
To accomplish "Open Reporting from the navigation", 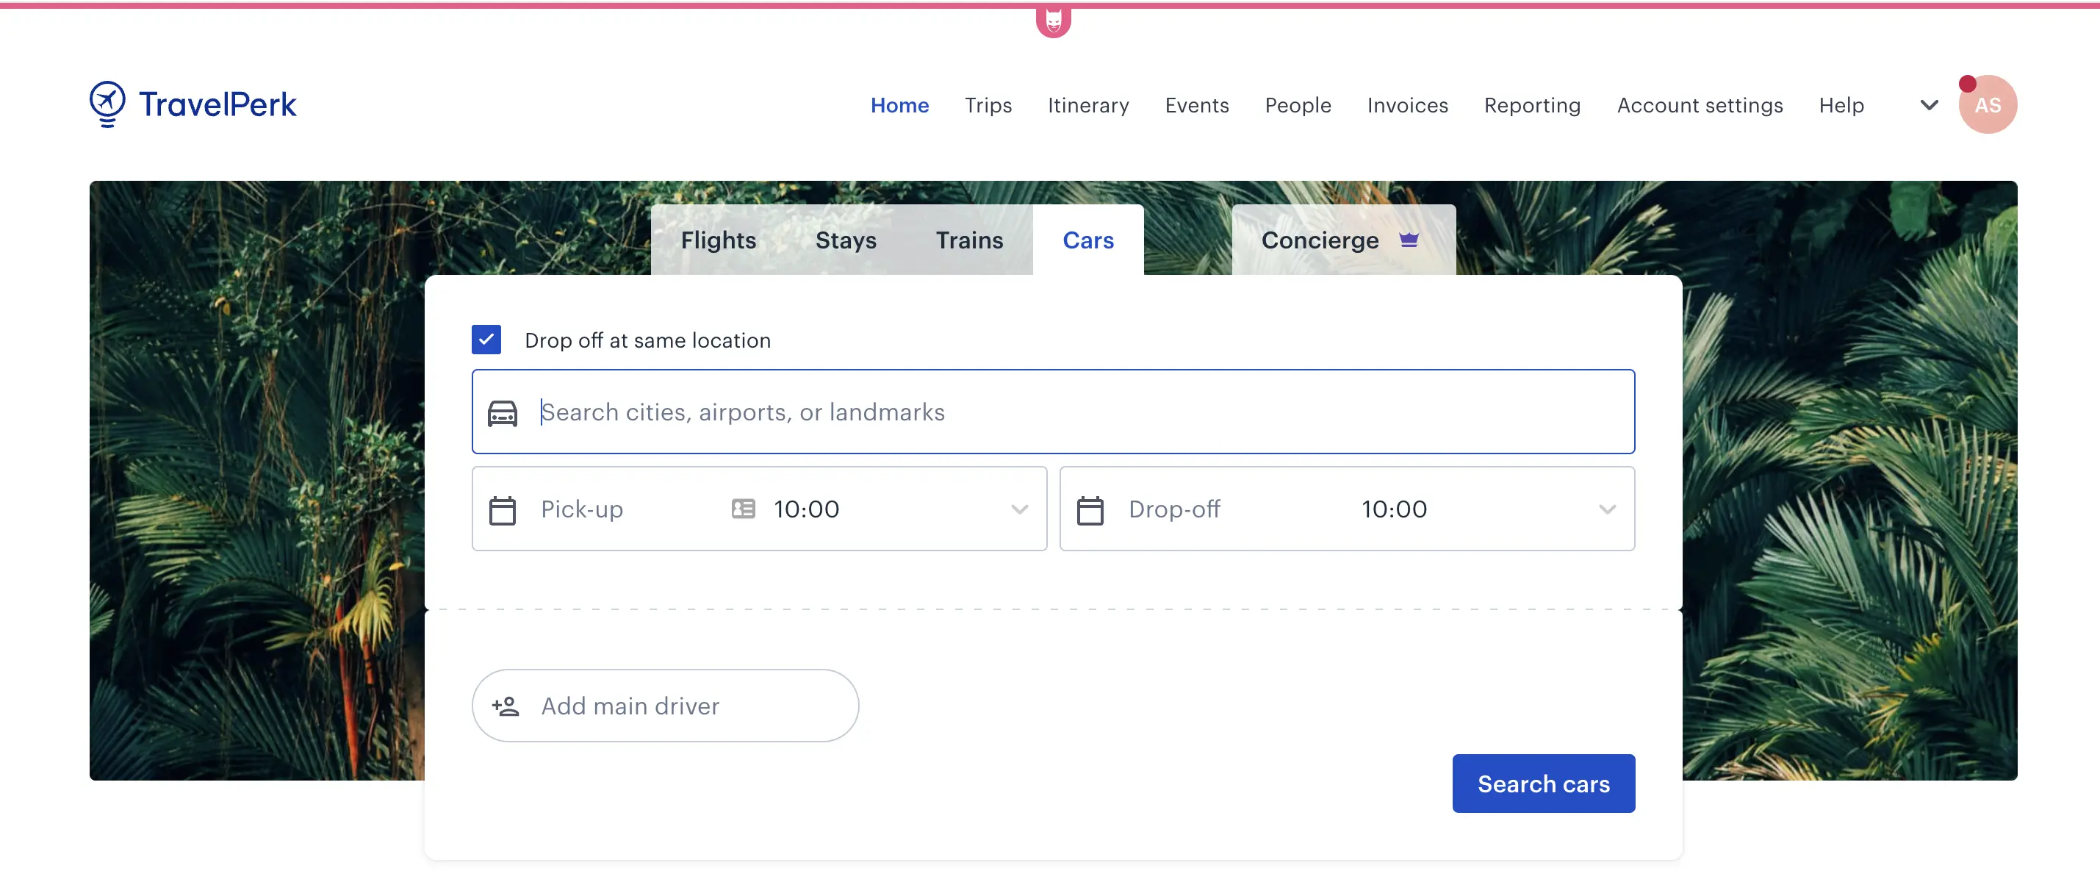I will click(x=1532, y=105).
